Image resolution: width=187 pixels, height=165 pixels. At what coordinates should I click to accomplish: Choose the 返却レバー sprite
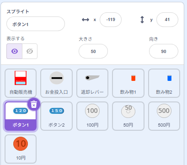click(x=92, y=83)
